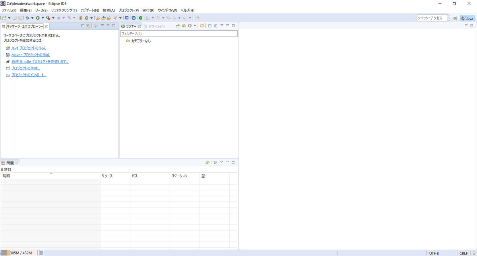Open the Package Explorer view menu
The width and height of the screenshot is (477, 256).
click(102, 25)
